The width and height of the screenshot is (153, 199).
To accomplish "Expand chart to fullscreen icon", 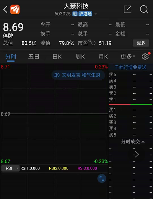I will pos(102,178).
